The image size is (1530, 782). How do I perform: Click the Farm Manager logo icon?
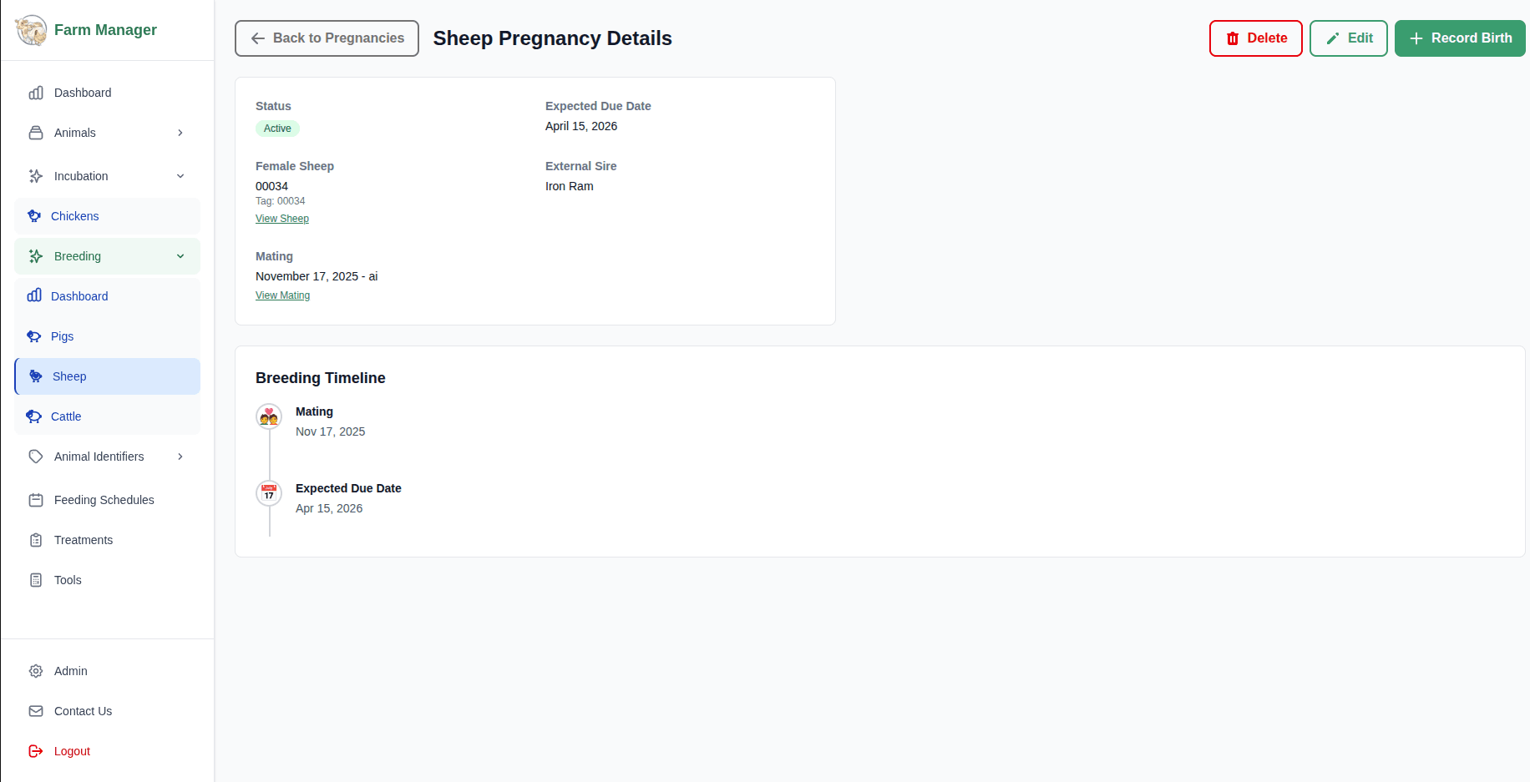[31, 29]
